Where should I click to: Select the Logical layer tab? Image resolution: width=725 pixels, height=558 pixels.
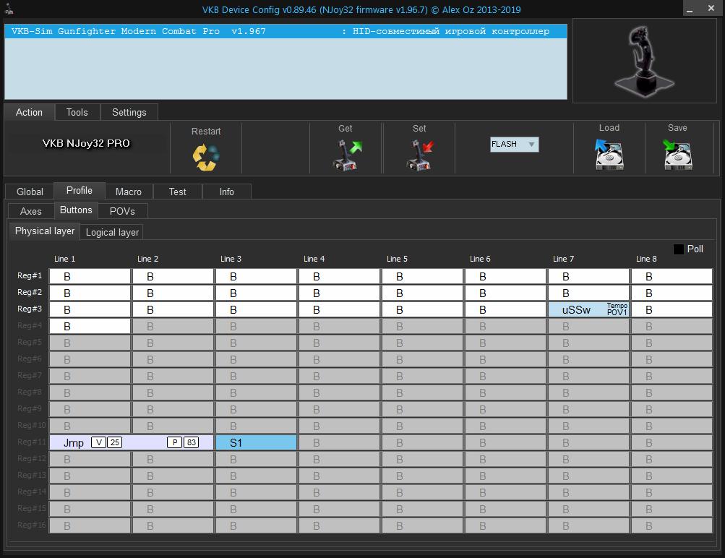[x=112, y=233]
